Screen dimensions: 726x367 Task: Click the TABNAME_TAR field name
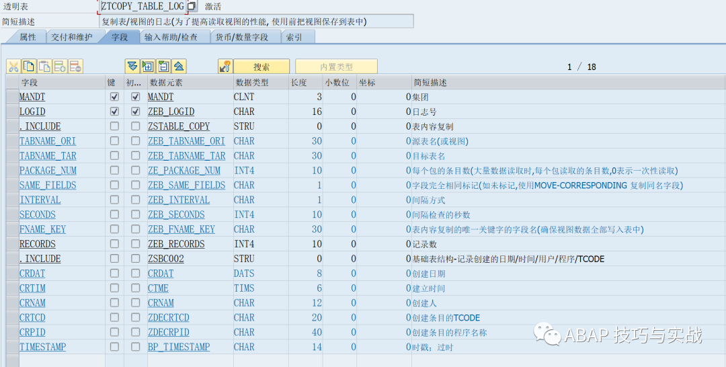tap(48, 156)
